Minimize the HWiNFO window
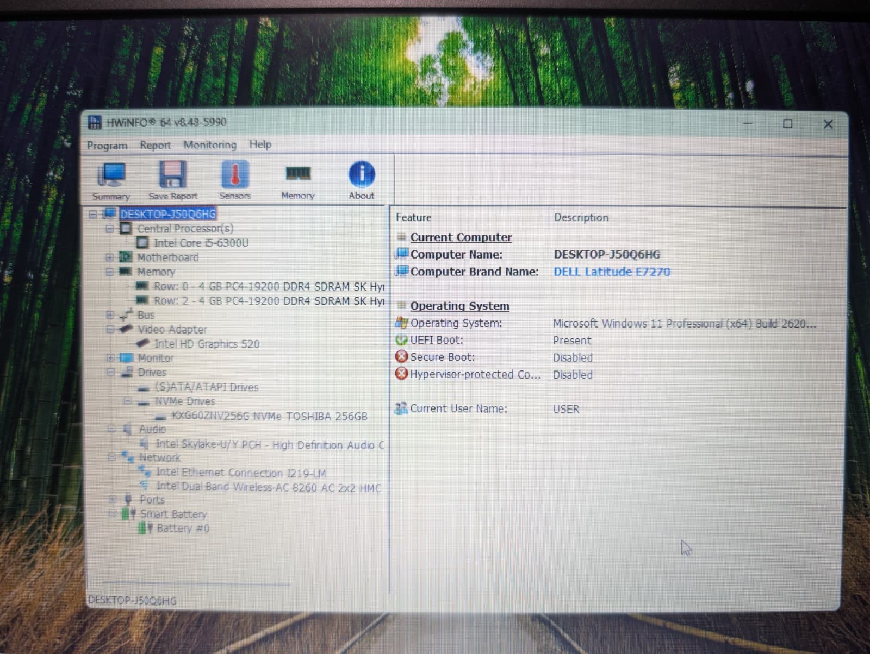 click(748, 124)
